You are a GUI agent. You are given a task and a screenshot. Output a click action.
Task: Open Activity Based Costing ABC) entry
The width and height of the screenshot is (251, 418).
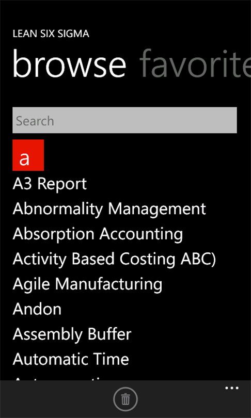coord(114,259)
